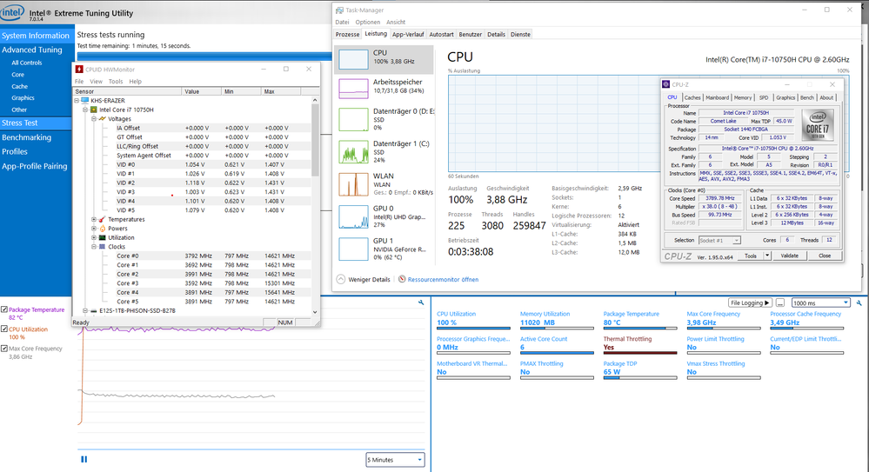
Task: Expand the Temperatures node in HWMonitor
Action: pos(93,219)
